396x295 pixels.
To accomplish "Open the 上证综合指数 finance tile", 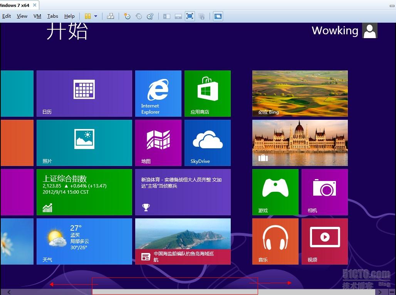I will coord(84,192).
